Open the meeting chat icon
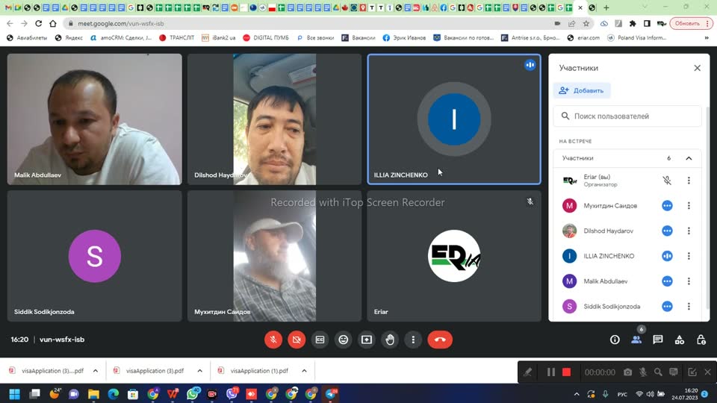This screenshot has width=717, height=403. tap(657, 340)
